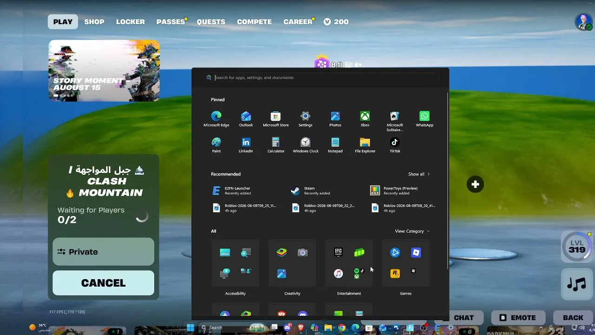Launch TikTok from the pinned apps
The image size is (595, 335).
(395, 145)
